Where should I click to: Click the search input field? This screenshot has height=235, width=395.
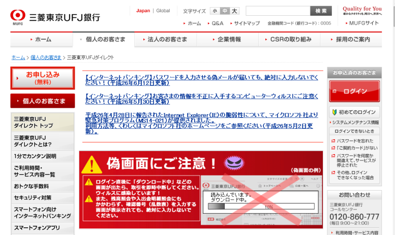[278, 11]
